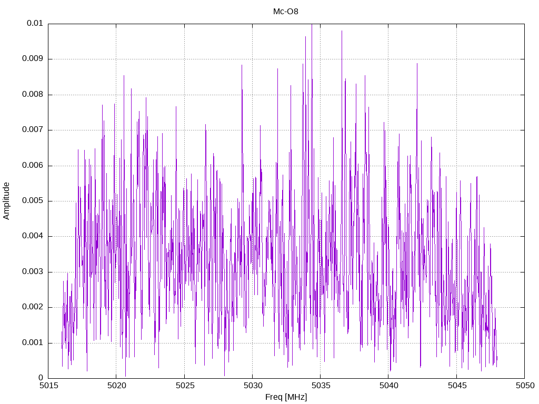The image size is (539, 404).
Task: Click the plot title Mc-O8
Action: pyautogui.click(x=286, y=12)
